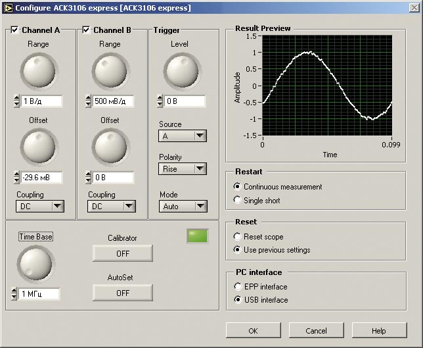
Task: Expand the Trigger Polarity dropdown
Action: tap(183, 169)
